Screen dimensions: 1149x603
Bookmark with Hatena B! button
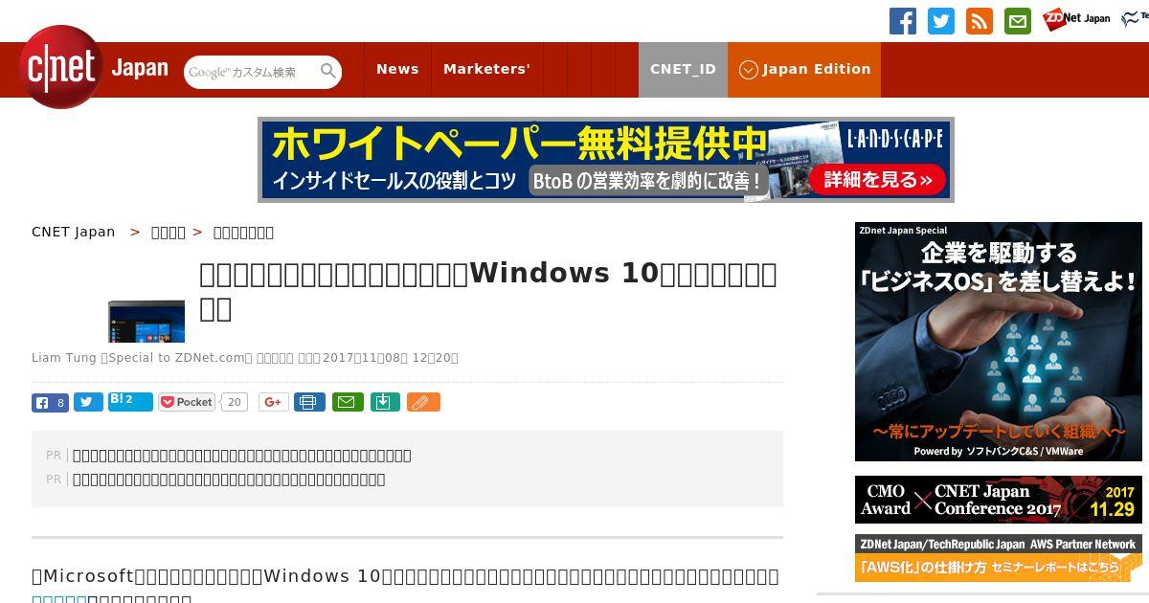[130, 401]
